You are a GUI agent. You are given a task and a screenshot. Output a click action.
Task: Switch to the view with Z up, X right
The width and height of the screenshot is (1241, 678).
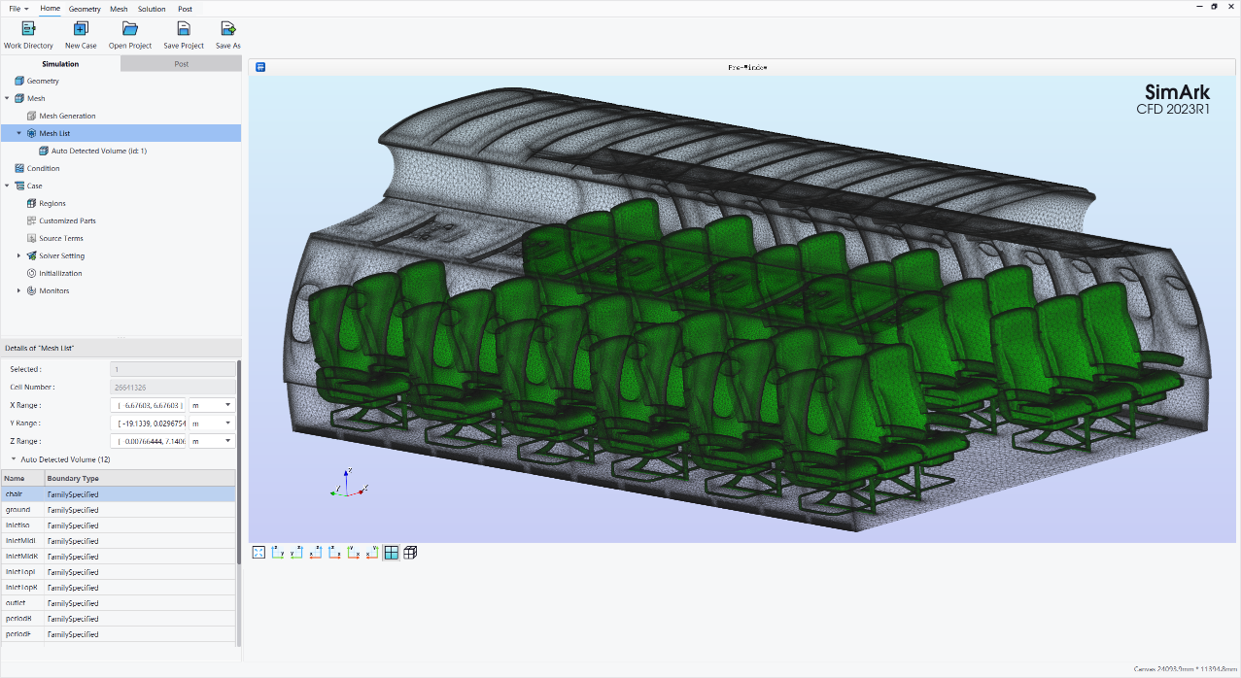pos(334,553)
